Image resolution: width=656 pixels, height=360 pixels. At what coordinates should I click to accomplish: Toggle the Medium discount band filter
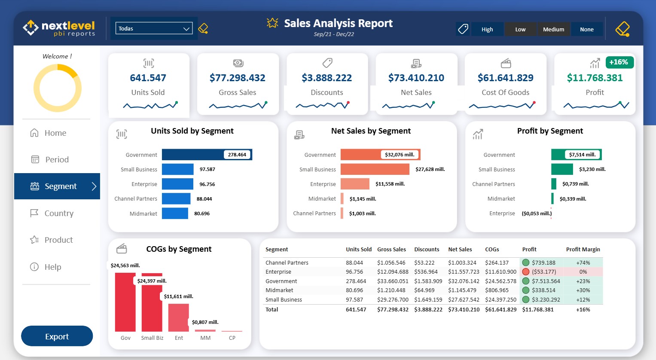pos(553,29)
